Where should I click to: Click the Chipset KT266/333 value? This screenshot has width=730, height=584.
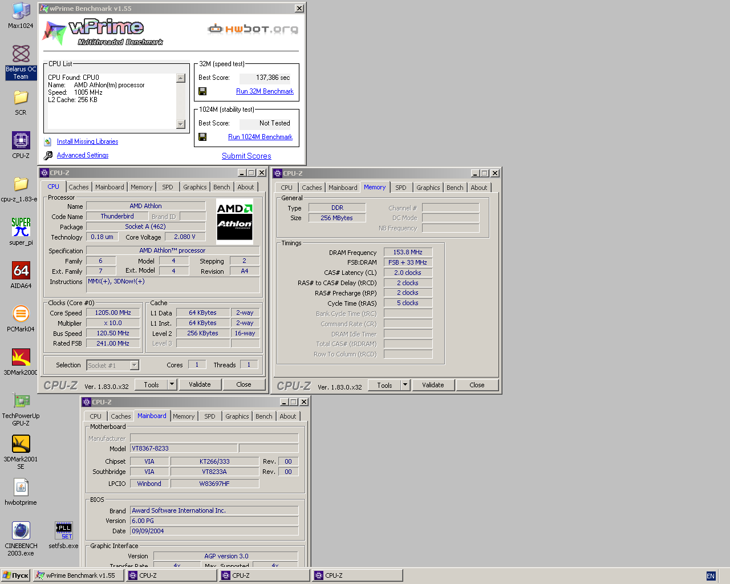[214, 461]
